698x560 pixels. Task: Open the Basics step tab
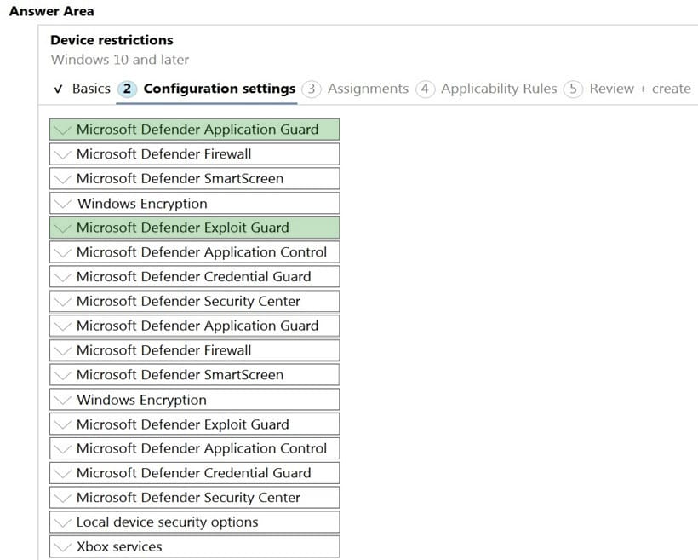82,89
